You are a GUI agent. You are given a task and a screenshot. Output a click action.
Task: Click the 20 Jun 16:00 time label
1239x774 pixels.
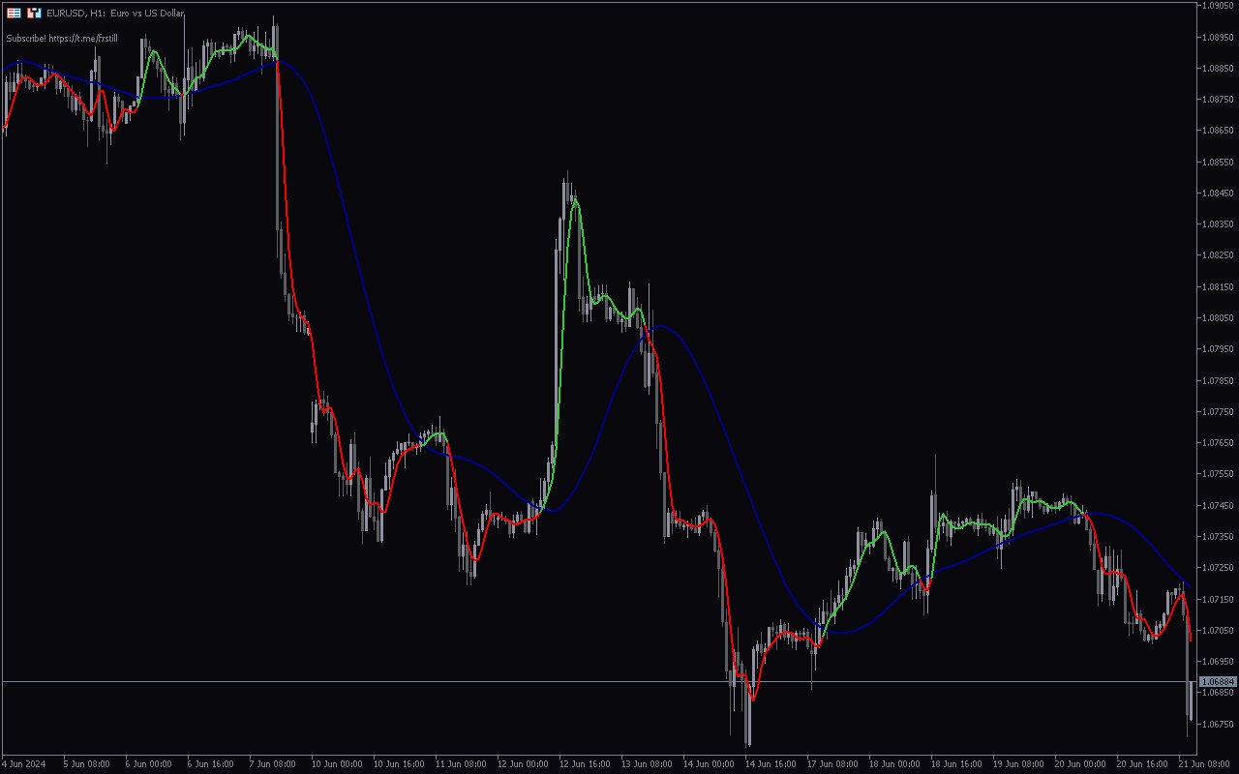1143,763
